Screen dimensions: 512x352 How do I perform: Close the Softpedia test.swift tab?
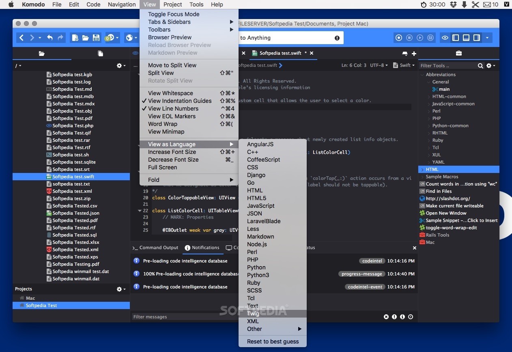pyautogui.click(x=312, y=53)
